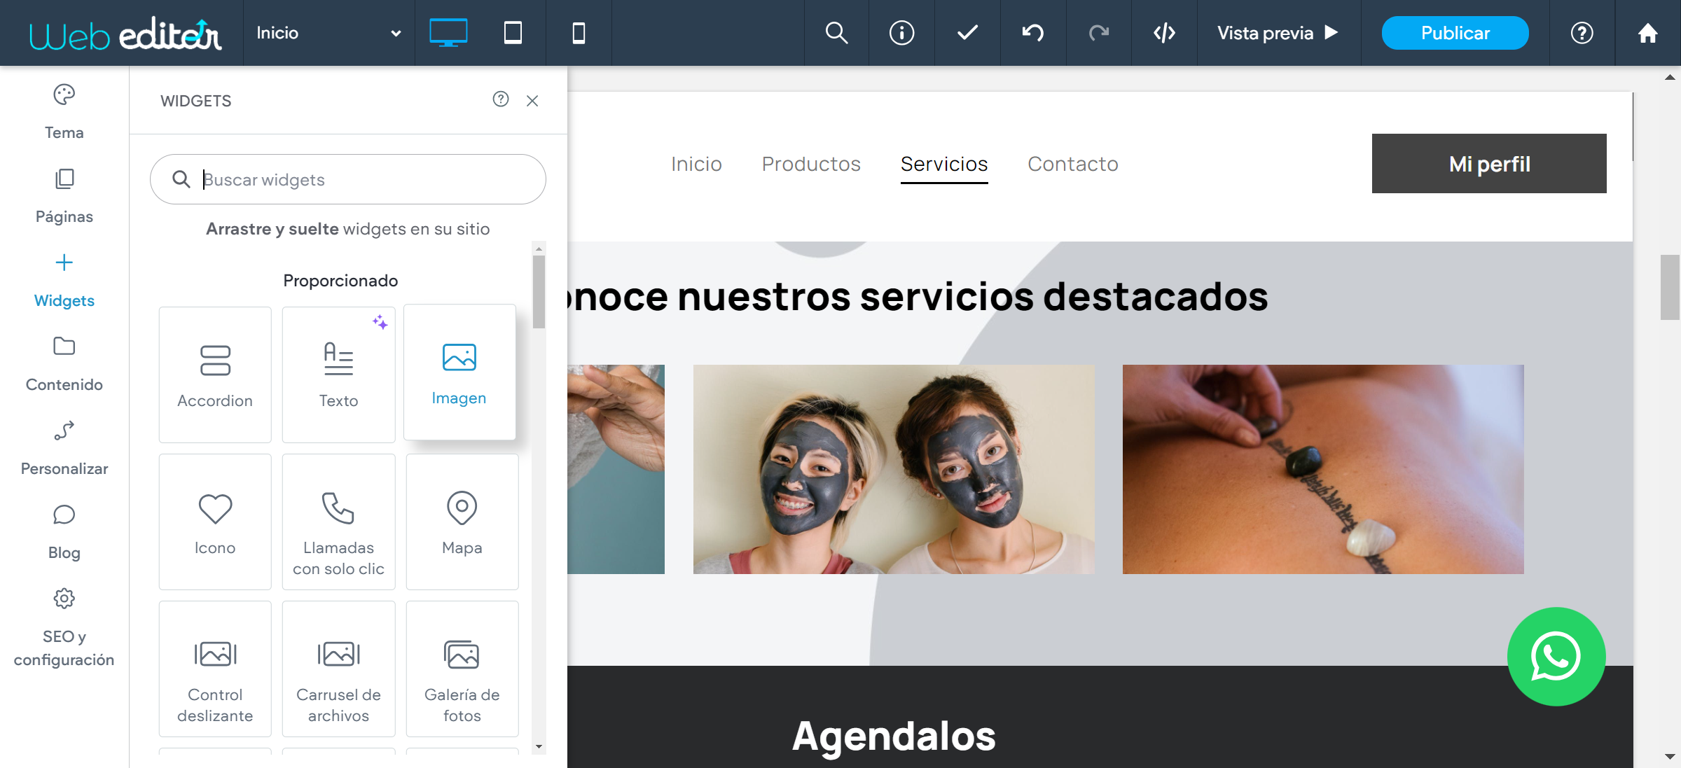Click the checkmark icon in toolbar
Viewport: 1681px width, 768px height.
click(x=967, y=33)
